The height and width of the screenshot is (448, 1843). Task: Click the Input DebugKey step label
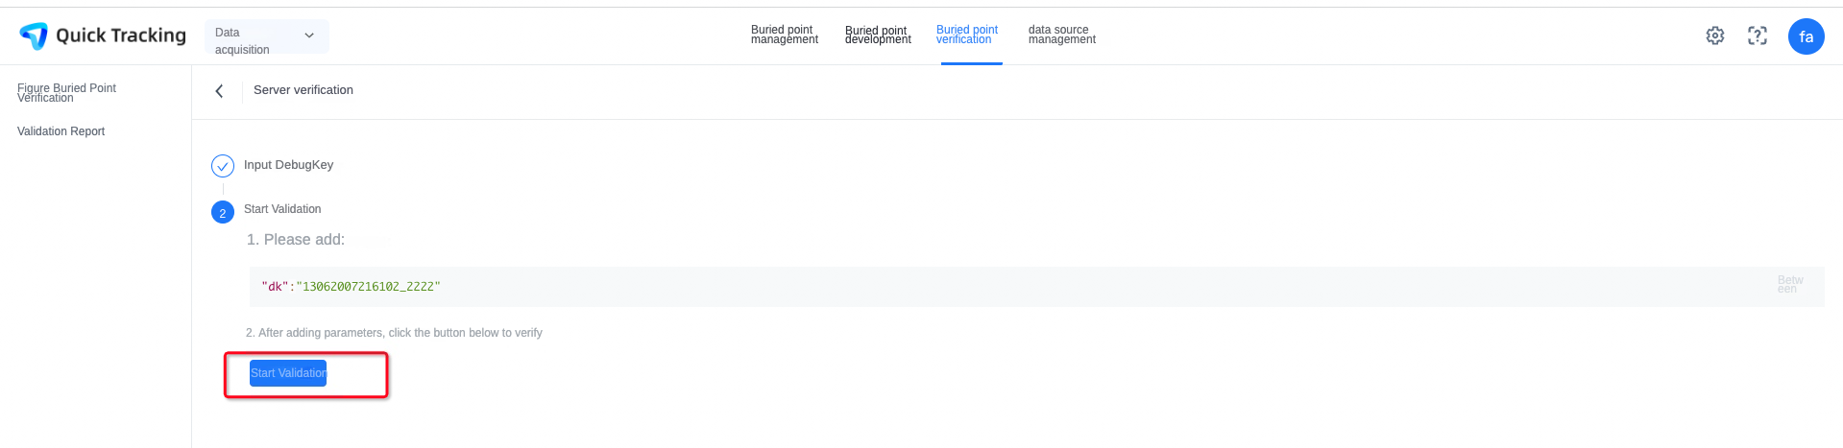click(x=289, y=165)
